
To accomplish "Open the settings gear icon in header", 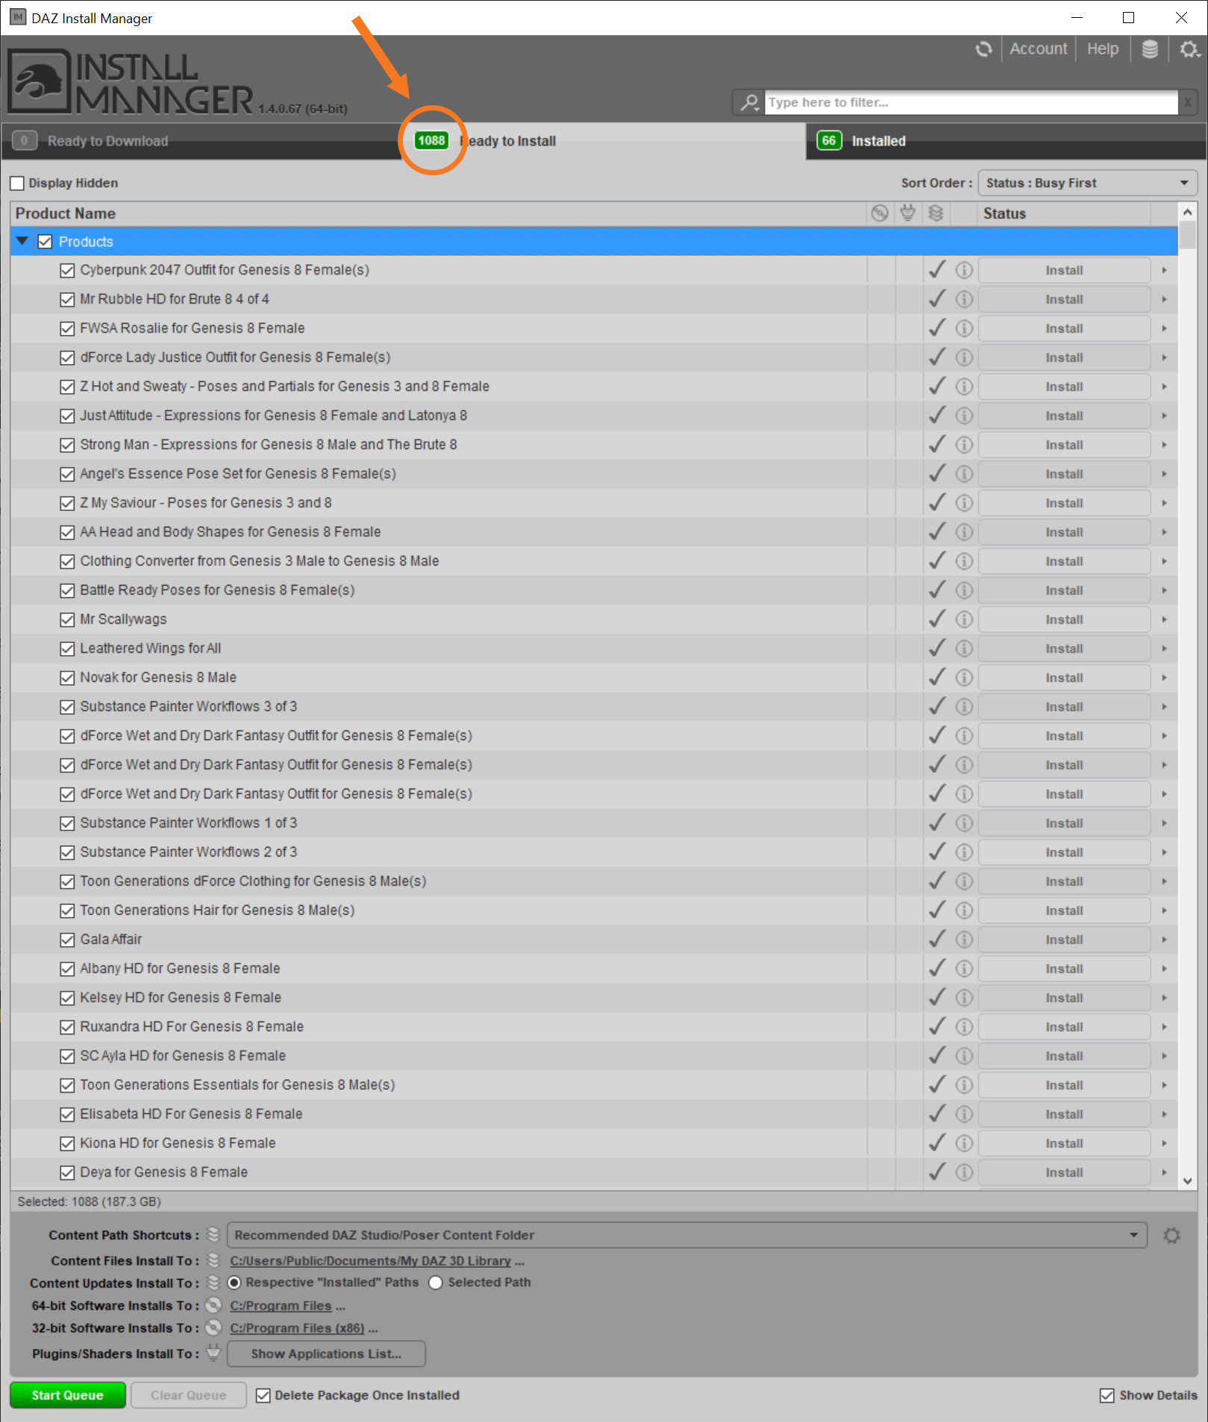I will pos(1189,49).
